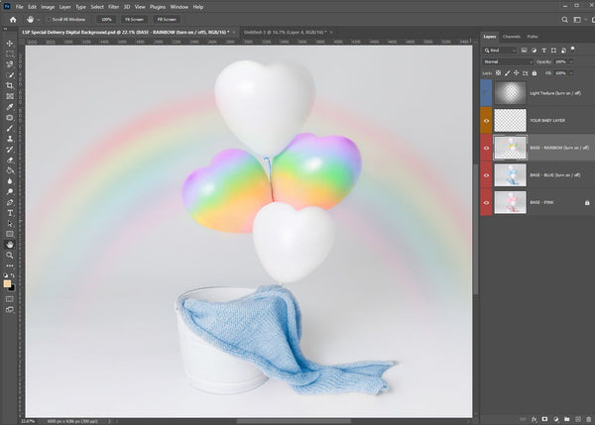Select the Light Texture layer thumbnail
Image resolution: width=595 pixels, height=425 pixels.
coord(510,92)
